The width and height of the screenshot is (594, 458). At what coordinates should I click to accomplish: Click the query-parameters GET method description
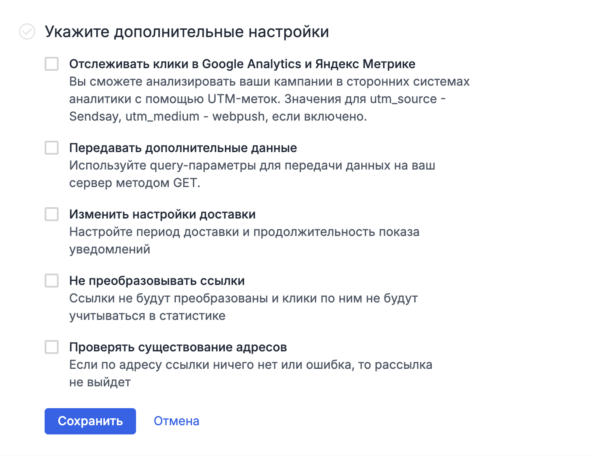(252, 174)
